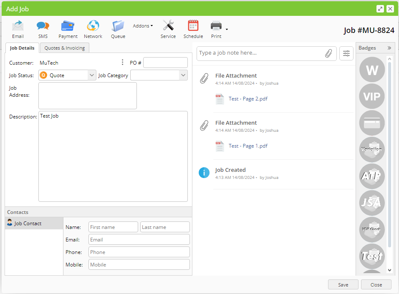This screenshot has width=399, height=294.
Task: Open Test - Page 2.pdf attachment
Action: [248, 99]
